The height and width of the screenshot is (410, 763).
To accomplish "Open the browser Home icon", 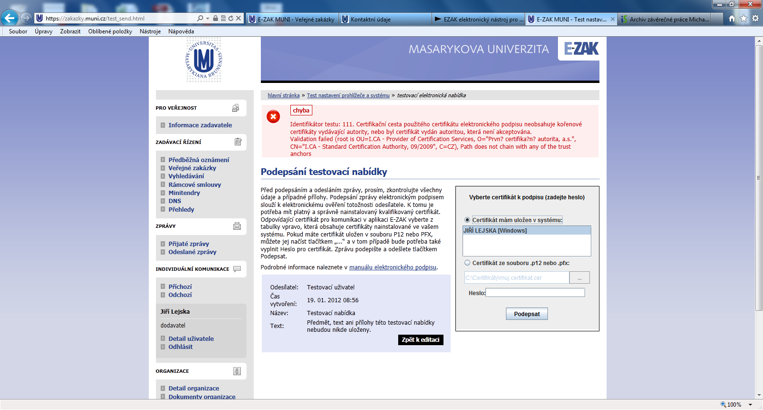I will point(732,19).
